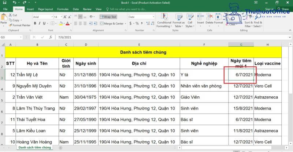Screen dimensions: 293x152
Task: Open number format dropdown showing Date
Action: click(x=153, y=17)
